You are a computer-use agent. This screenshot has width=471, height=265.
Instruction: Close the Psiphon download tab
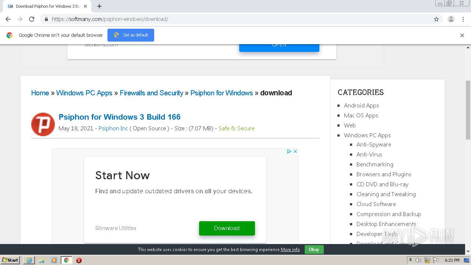click(x=86, y=6)
